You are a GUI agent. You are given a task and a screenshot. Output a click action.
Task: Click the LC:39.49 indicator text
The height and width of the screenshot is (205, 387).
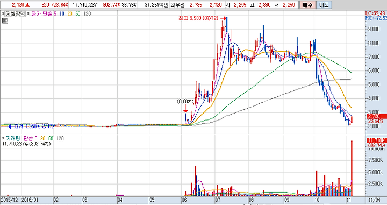pyautogui.click(x=376, y=13)
